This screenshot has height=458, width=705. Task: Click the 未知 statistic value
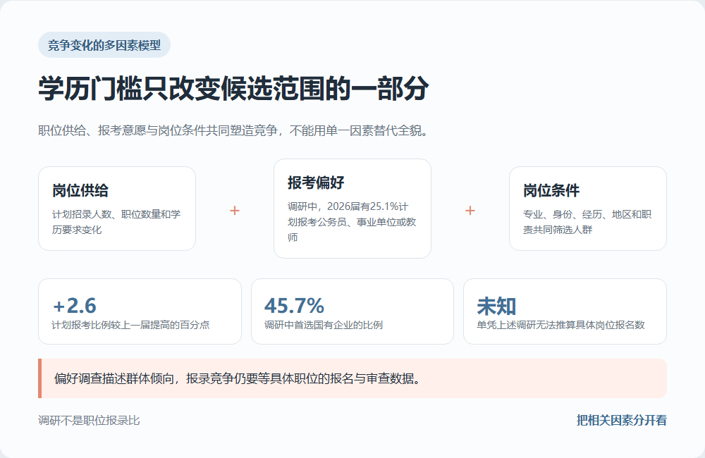[496, 306]
